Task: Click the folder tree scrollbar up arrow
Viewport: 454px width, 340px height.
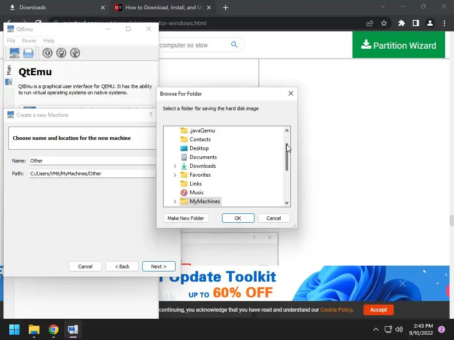Action: (287, 130)
